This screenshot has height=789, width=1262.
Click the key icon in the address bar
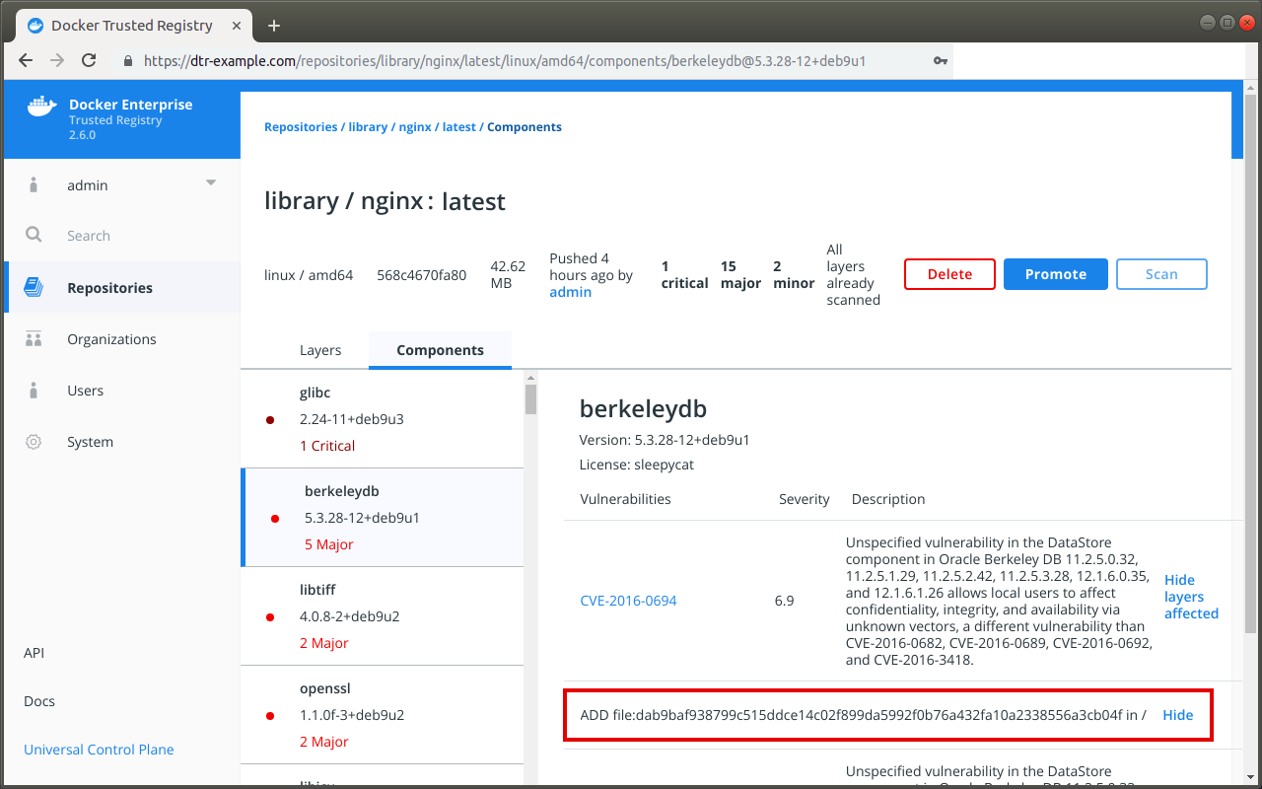pyautogui.click(x=940, y=60)
